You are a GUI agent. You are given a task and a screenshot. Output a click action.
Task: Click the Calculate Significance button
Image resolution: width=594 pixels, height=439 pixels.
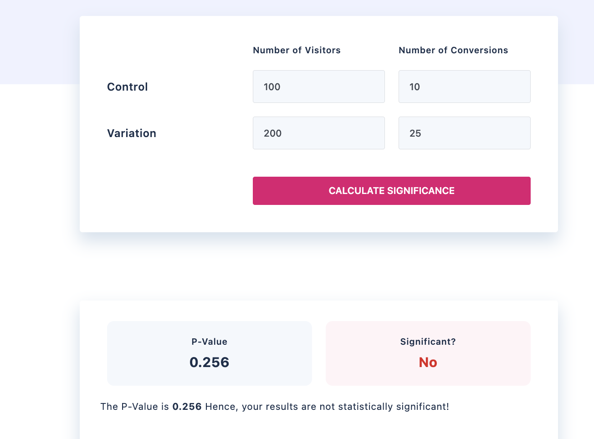[391, 191]
